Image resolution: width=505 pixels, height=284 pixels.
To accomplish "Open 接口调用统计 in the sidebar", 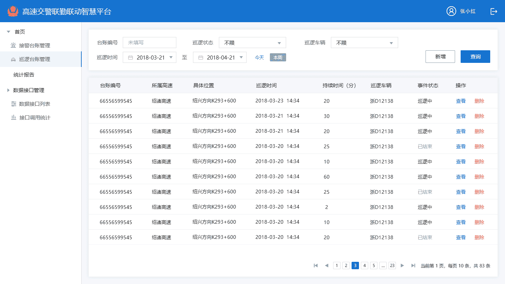I will tap(34, 118).
